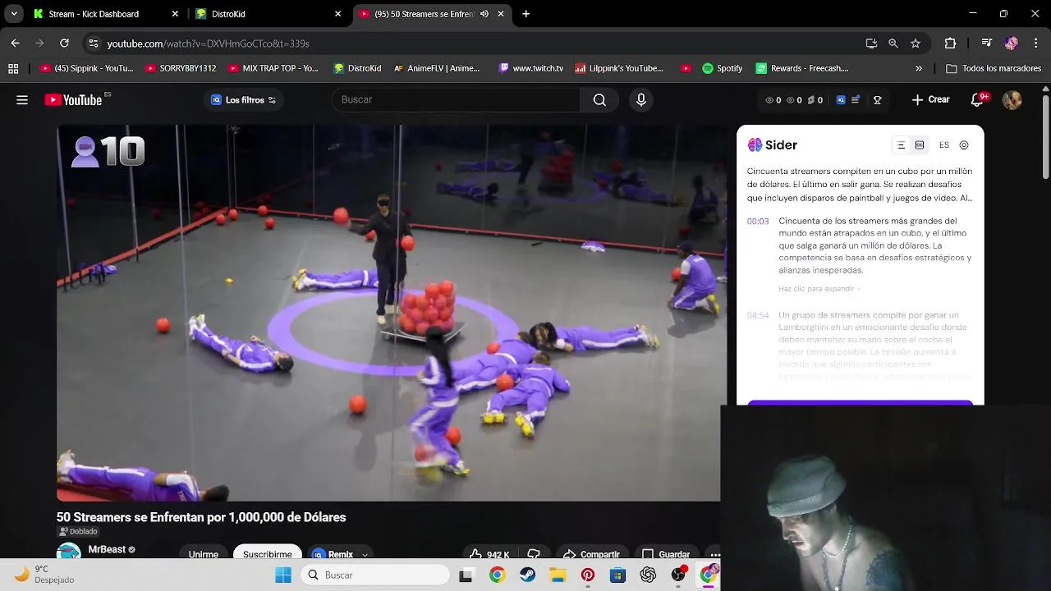Click the vidIQ blue logo icon in header

click(841, 100)
